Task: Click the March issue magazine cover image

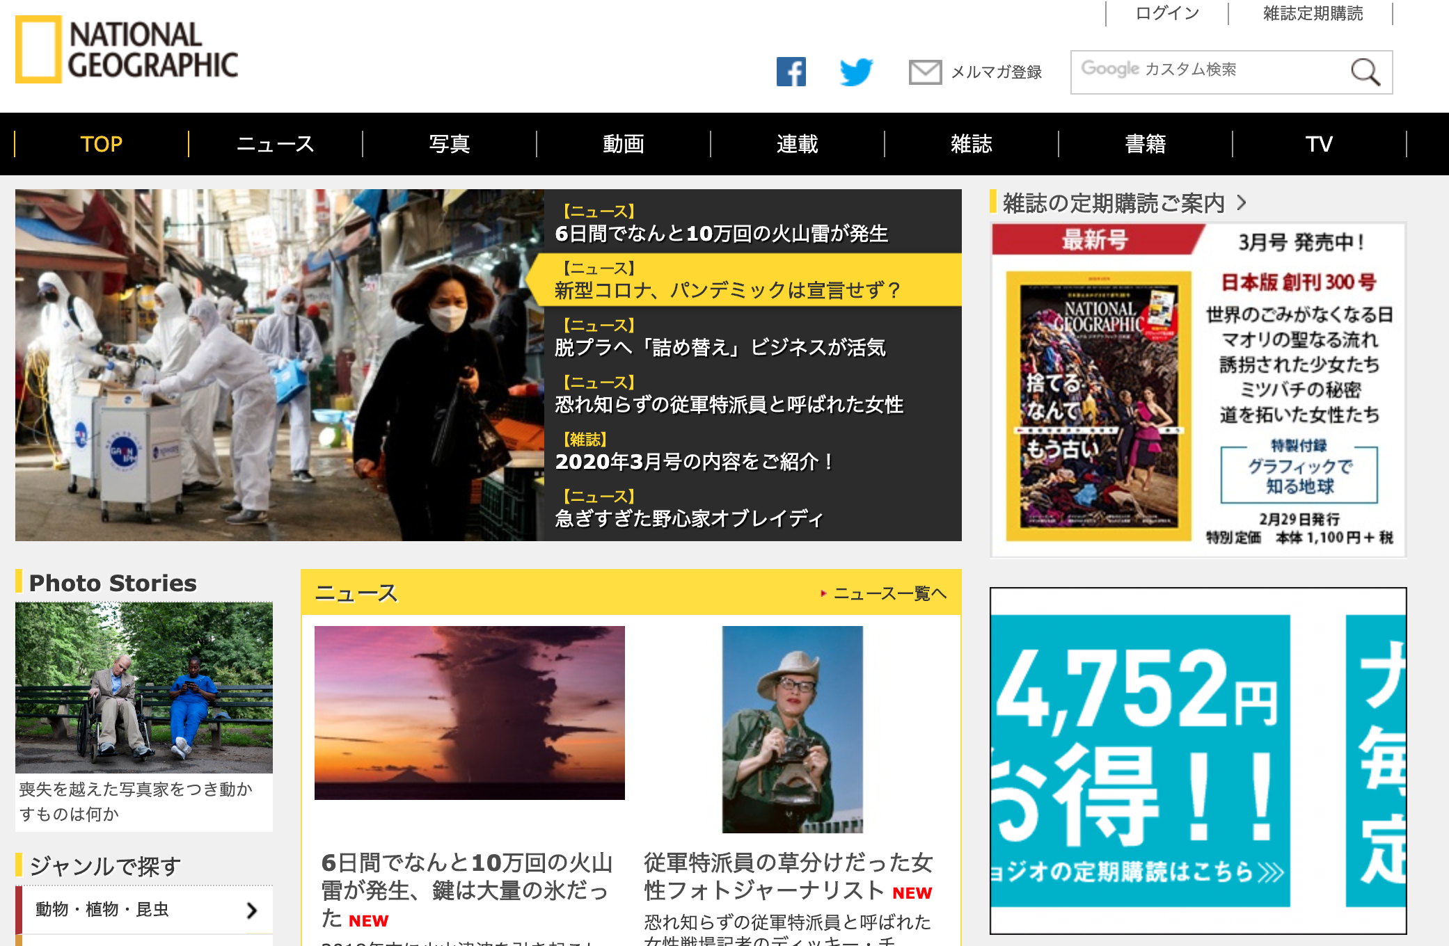Action: tap(1098, 406)
